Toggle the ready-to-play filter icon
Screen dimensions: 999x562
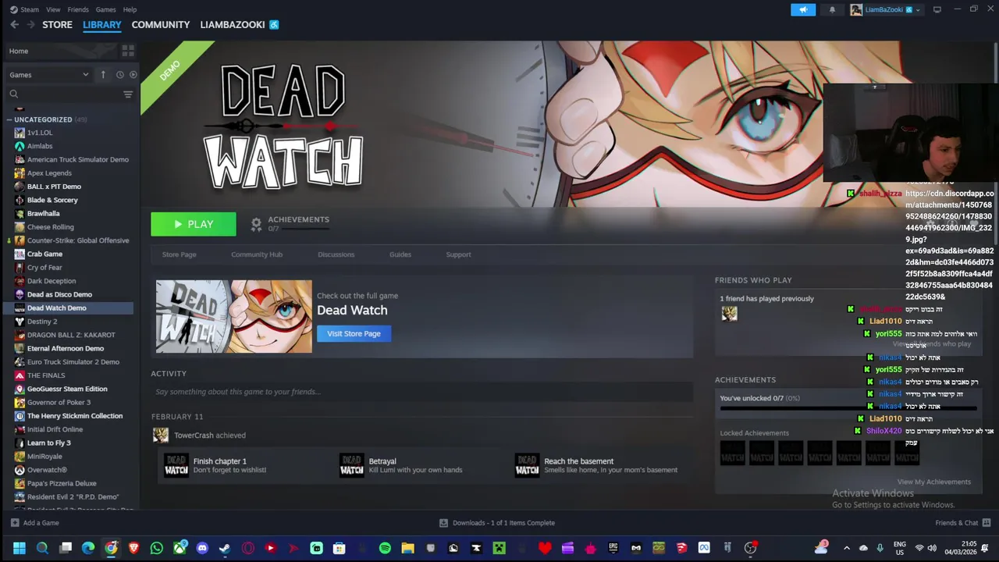[133, 74]
